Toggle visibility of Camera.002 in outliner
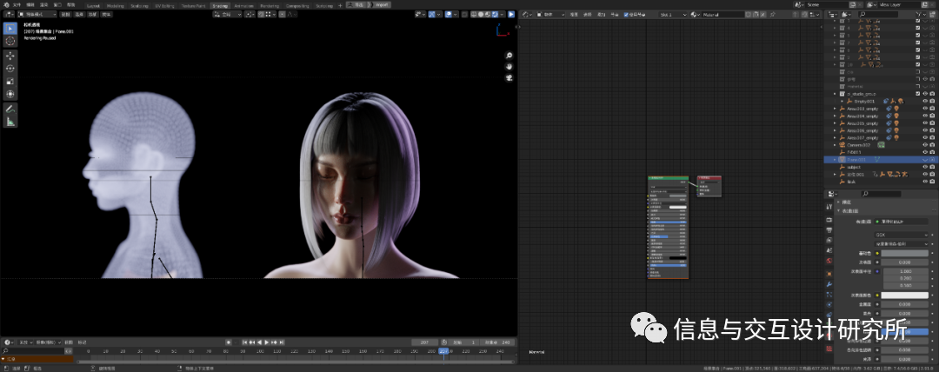The width and height of the screenshot is (939, 372). click(x=926, y=145)
